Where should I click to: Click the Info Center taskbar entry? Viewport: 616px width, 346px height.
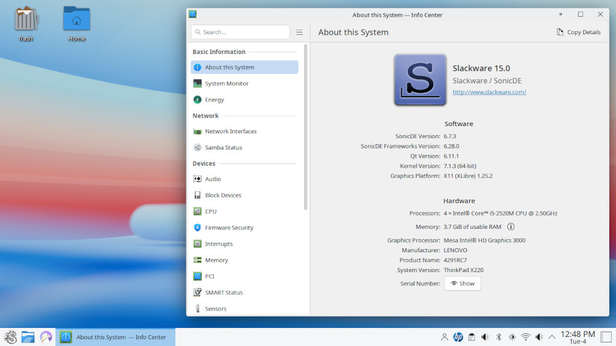[115, 337]
